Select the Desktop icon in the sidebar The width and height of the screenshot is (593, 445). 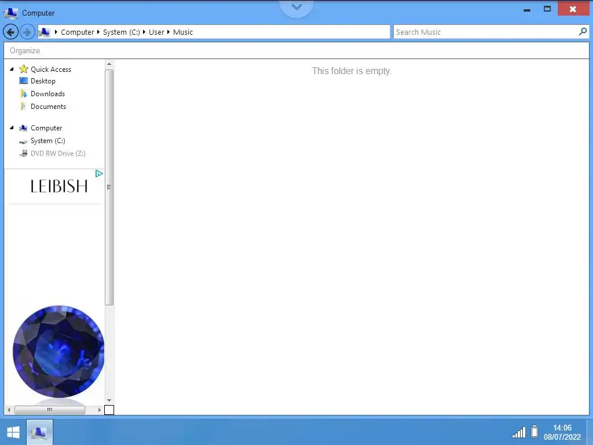click(23, 81)
